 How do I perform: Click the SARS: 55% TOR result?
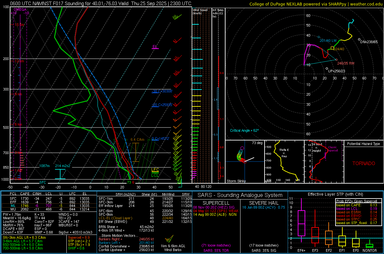216,250
